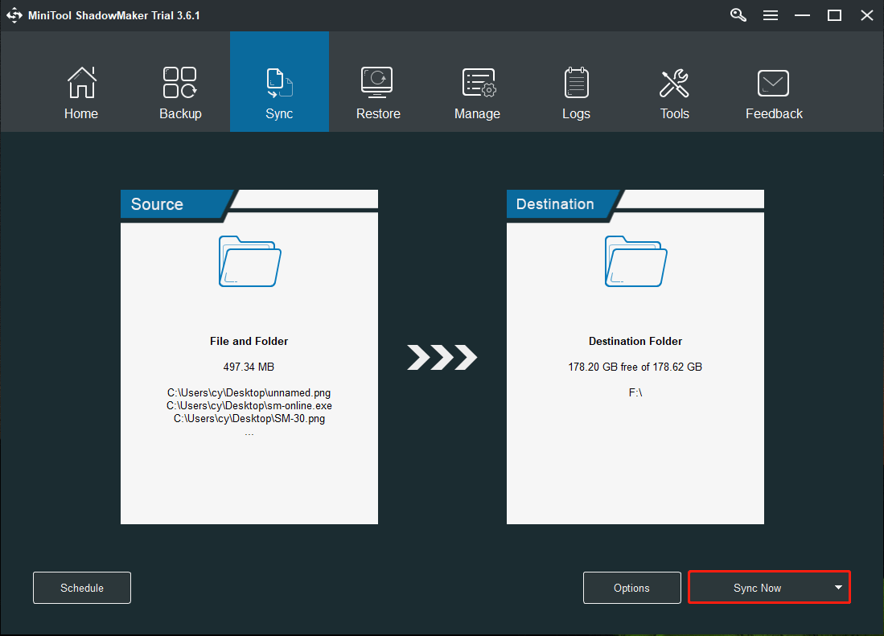This screenshot has height=636, width=884.
Task: Expand the Sync Now dropdown arrow
Action: click(838, 588)
